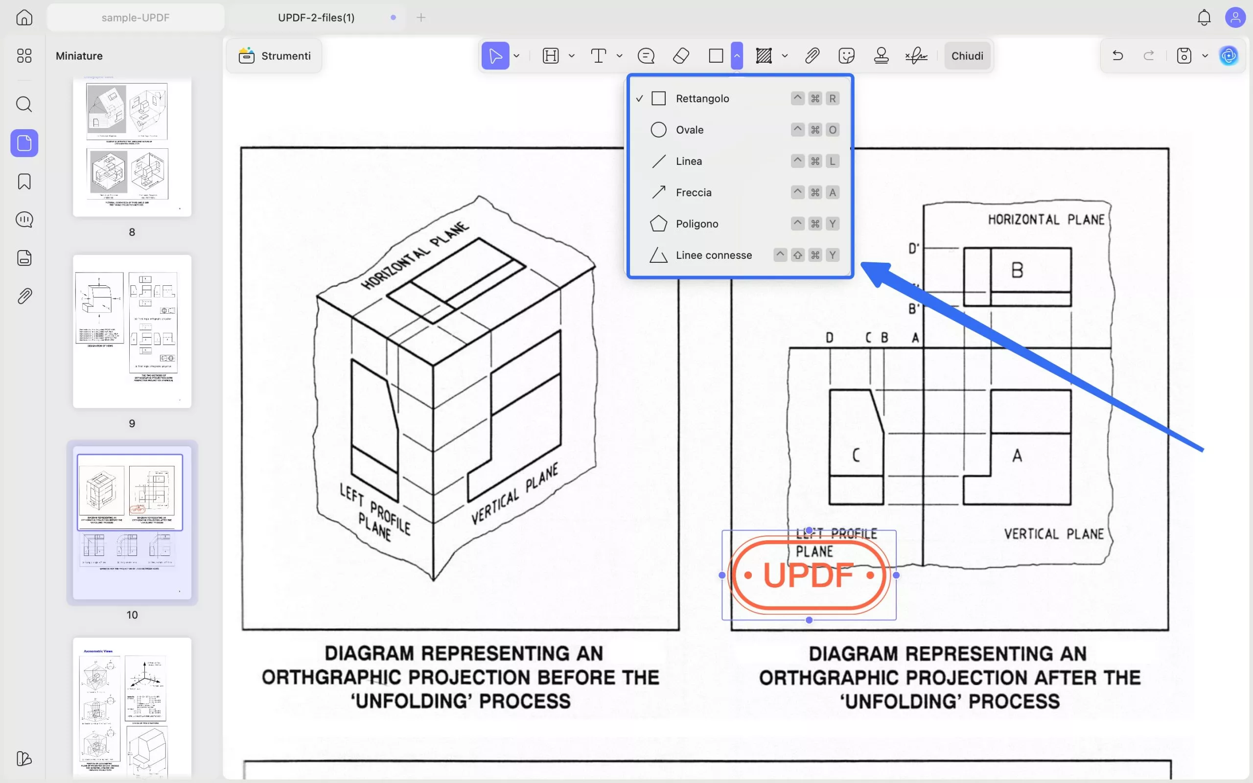The height and width of the screenshot is (783, 1253).
Task: Switch to the sample-UPDF tab
Action: 135,18
